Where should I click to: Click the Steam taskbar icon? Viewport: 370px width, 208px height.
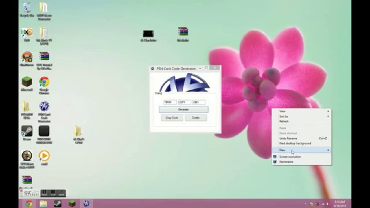pos(57,204)
